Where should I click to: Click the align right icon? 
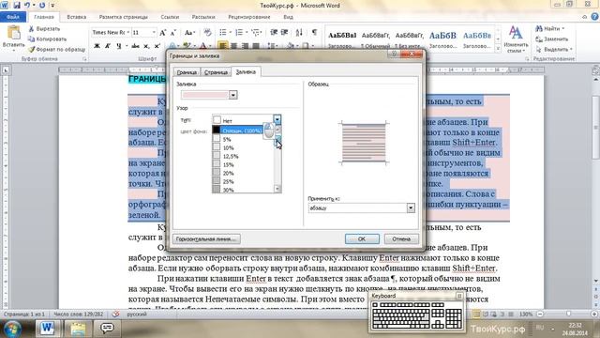[x=245, y=46]
